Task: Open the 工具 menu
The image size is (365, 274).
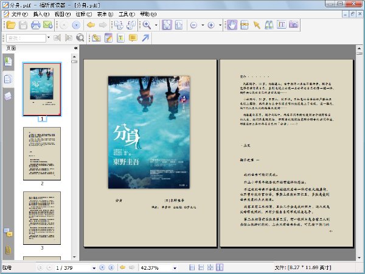Action: tap(127, 15)
